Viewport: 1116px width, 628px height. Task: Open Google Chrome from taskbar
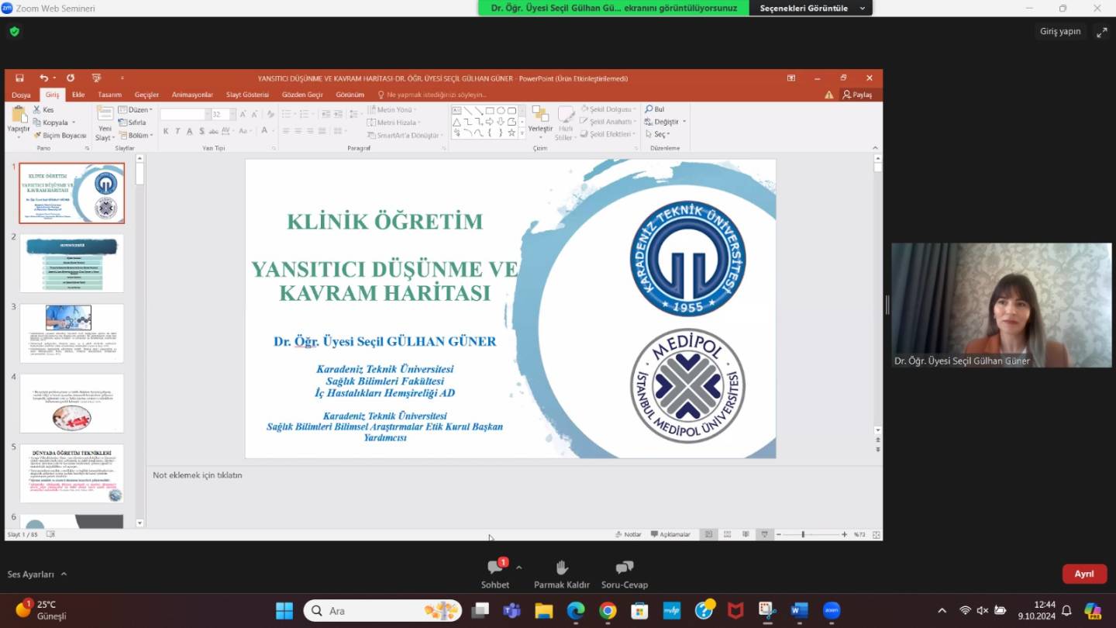pos(608,611)
